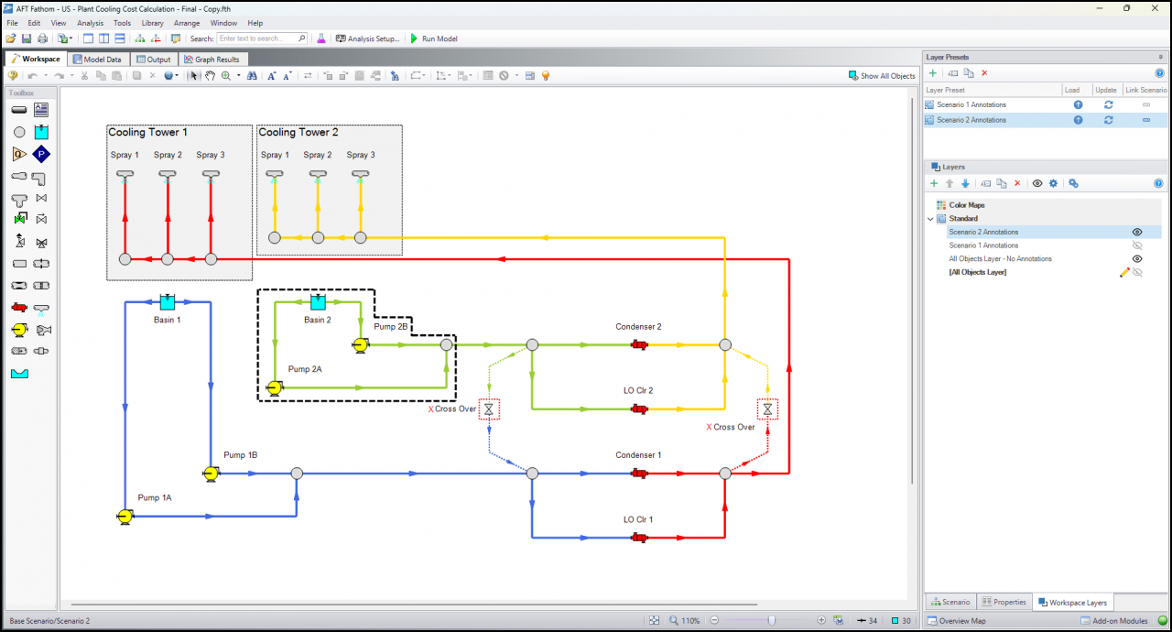Screen dimensions: 1172x632
Task: Click the Search text field
Action: pos(263,38)
